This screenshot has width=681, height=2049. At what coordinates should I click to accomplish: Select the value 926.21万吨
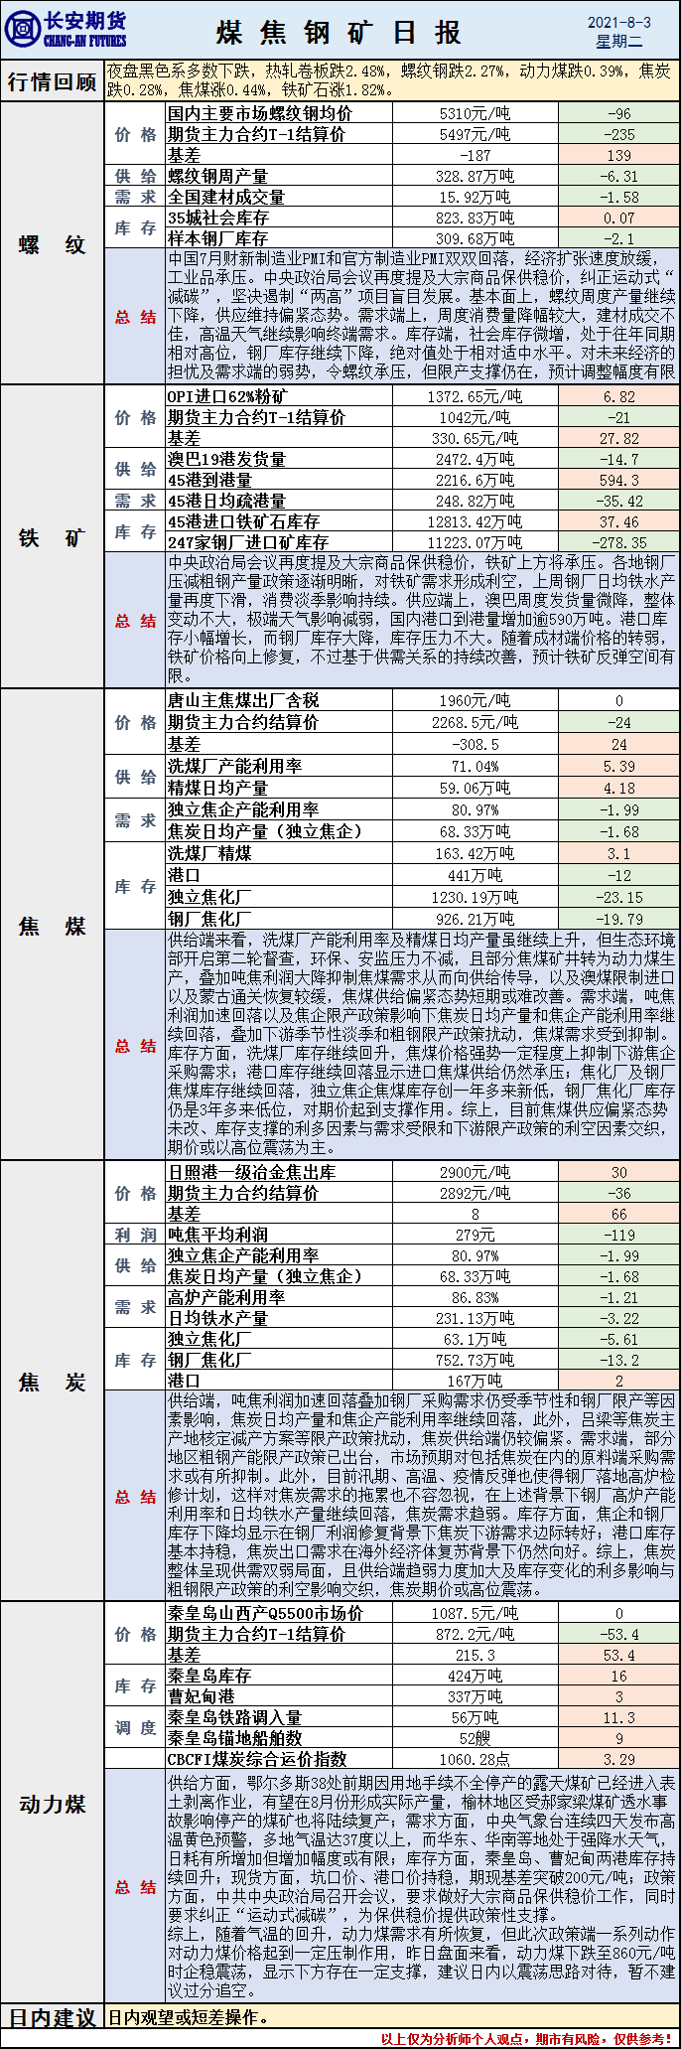click(475, 919)
